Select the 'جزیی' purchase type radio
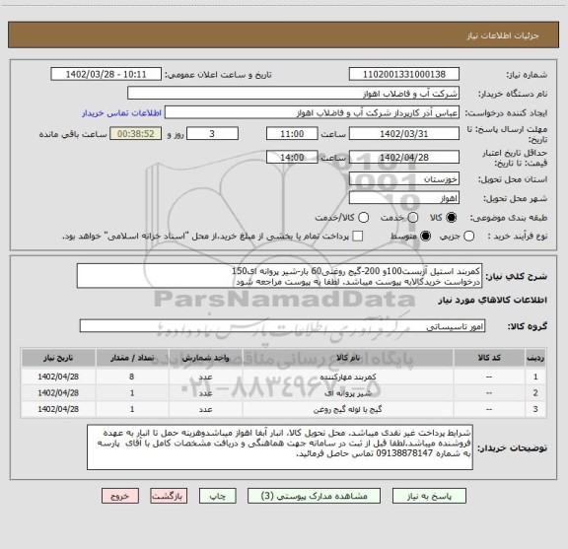568x549 pixels. pos(468,237)
